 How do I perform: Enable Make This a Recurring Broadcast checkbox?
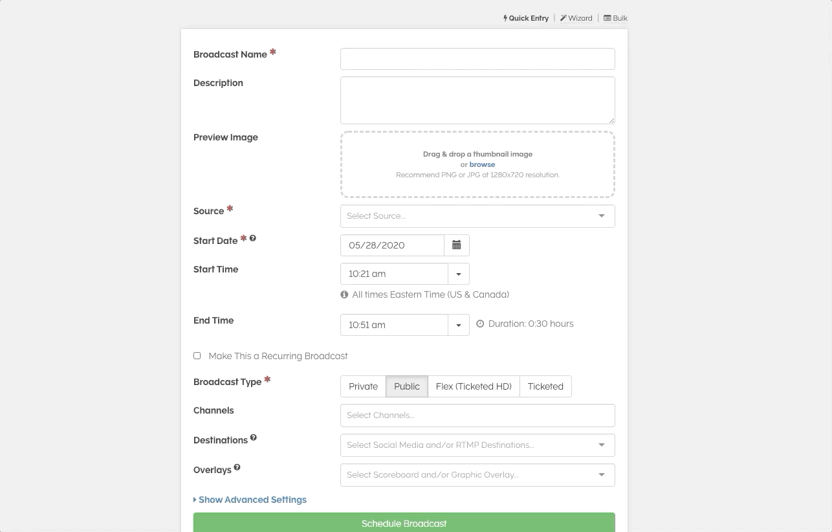pos(197,356)
